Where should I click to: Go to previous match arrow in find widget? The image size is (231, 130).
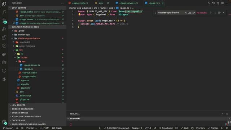pyautogui.click(x=211, y=13)
